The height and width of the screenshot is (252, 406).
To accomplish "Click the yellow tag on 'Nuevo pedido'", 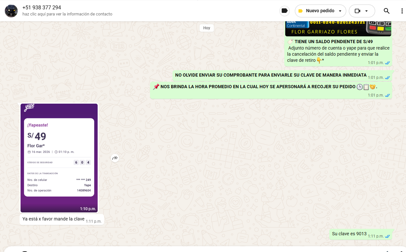I will coord(301,11).
